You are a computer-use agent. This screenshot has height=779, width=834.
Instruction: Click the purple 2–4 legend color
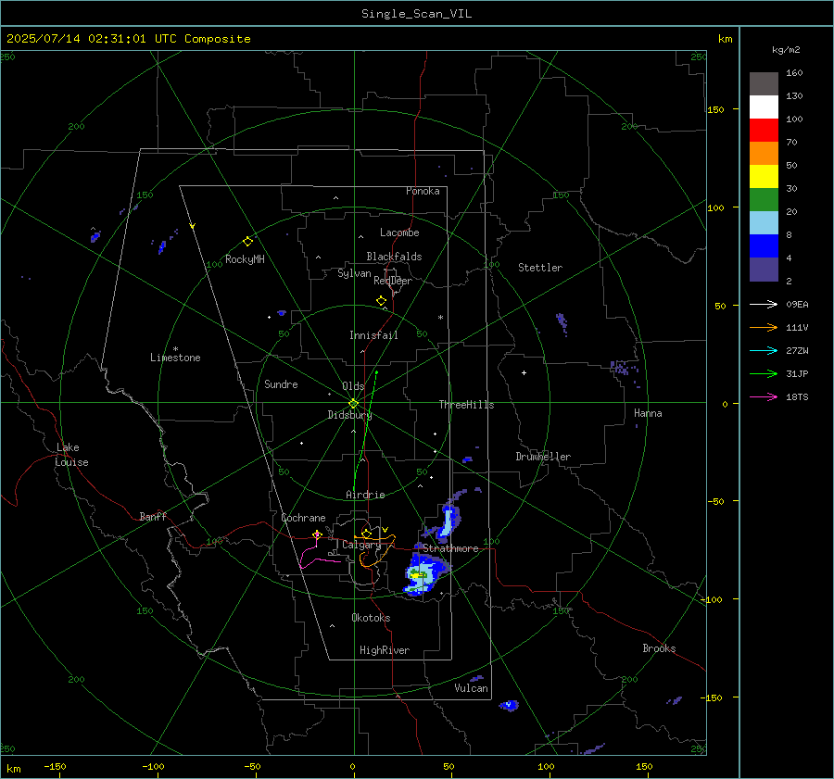pos(764,270)
